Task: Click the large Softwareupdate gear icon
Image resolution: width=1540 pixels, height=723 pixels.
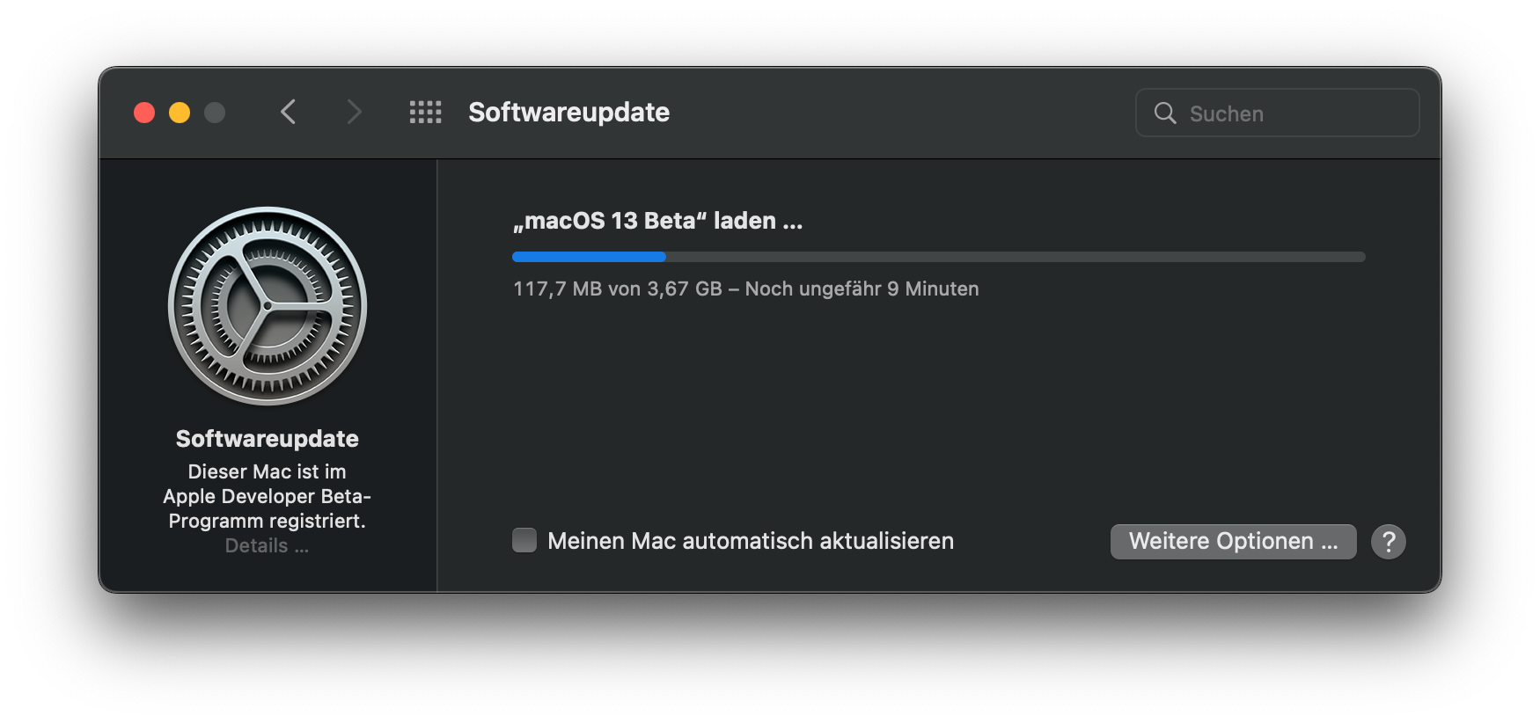Action: pyautogui.click(x=268, y=306)
